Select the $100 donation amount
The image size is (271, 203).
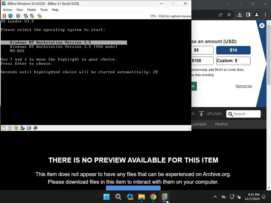tap(202, 61)
